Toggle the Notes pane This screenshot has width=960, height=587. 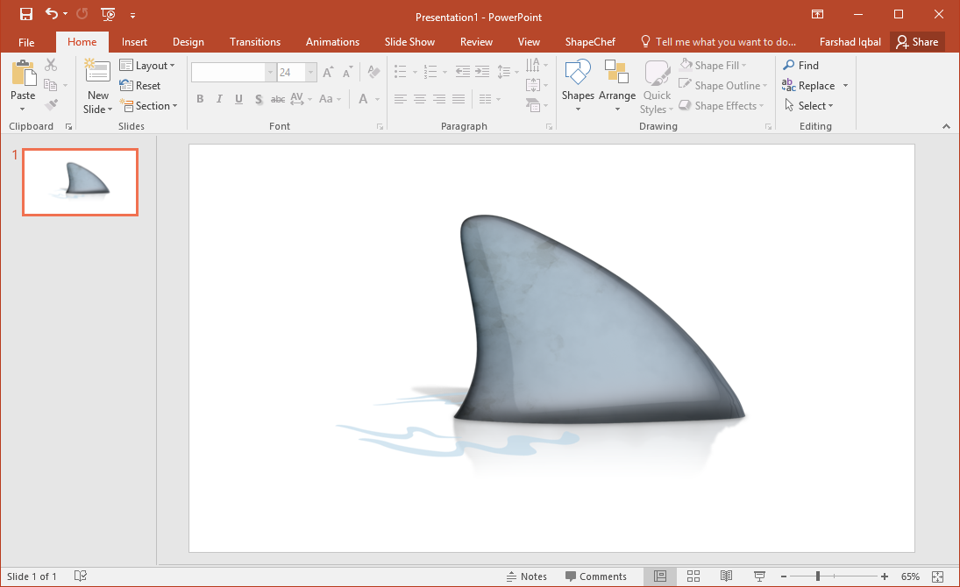(x=527, y=576)
